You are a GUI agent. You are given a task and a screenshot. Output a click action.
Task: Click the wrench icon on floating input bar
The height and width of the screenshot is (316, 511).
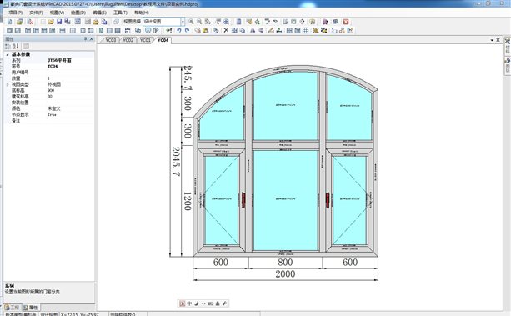pyautogui.click(x=224, y=303)
